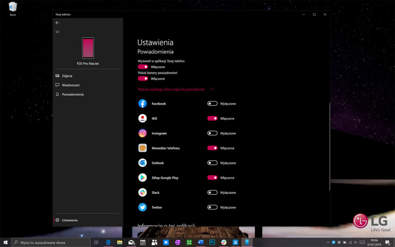Click the taskbar search box
The width and height of the screenshot is (395, 247).
point(51,243)
